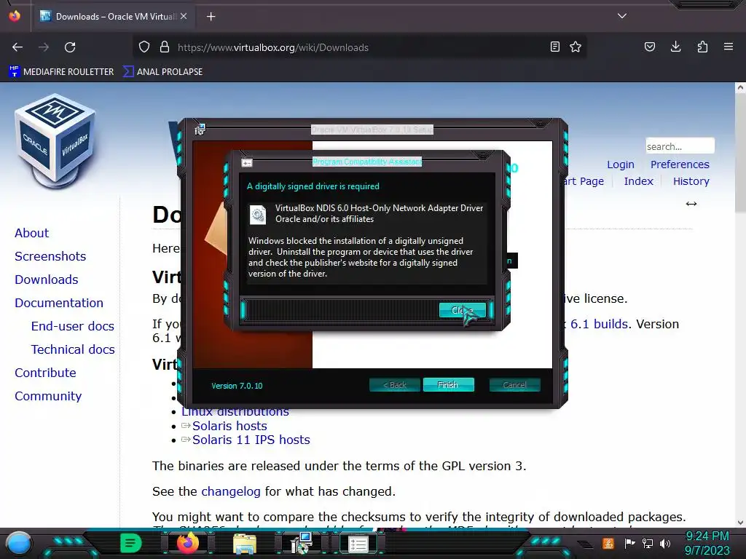Image resolution: width=746 pixels, height=559 pixels.
Task: Bookmark this page with star icon
Action: 576,47
